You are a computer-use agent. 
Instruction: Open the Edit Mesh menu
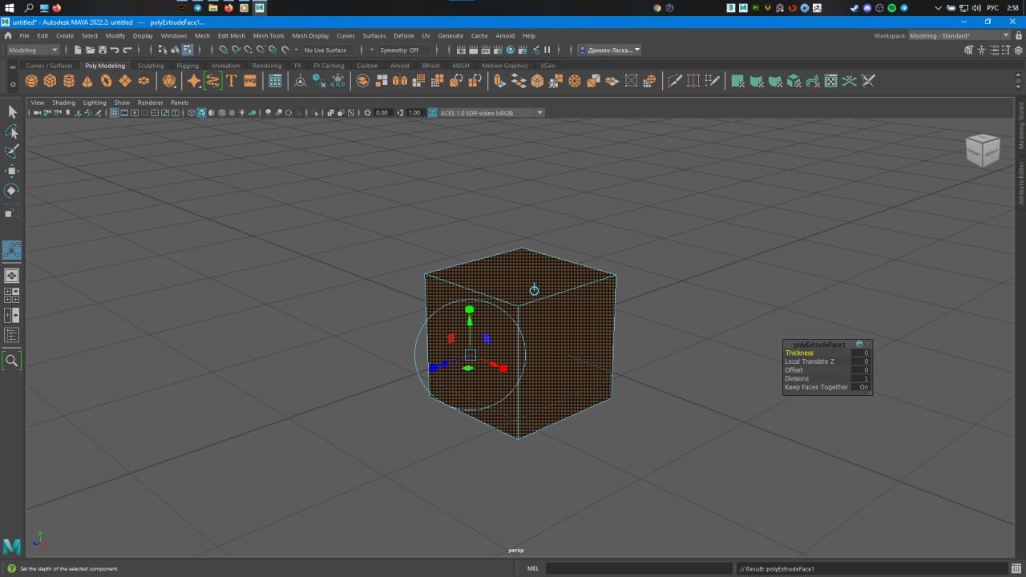click(232, 35)
